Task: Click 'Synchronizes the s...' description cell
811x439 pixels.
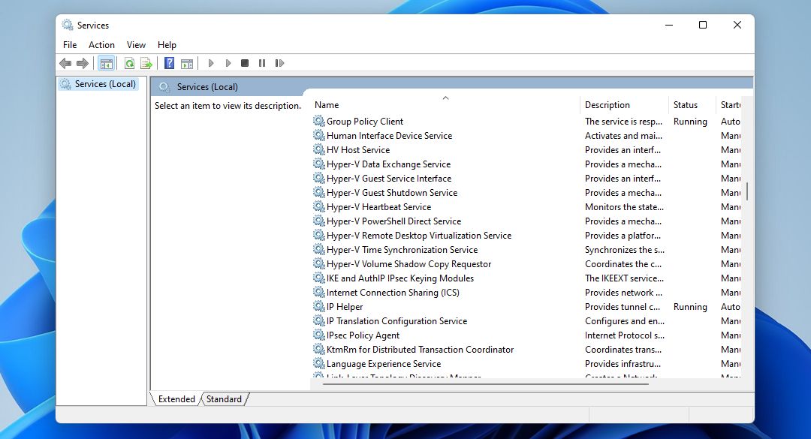Action: 624,250
